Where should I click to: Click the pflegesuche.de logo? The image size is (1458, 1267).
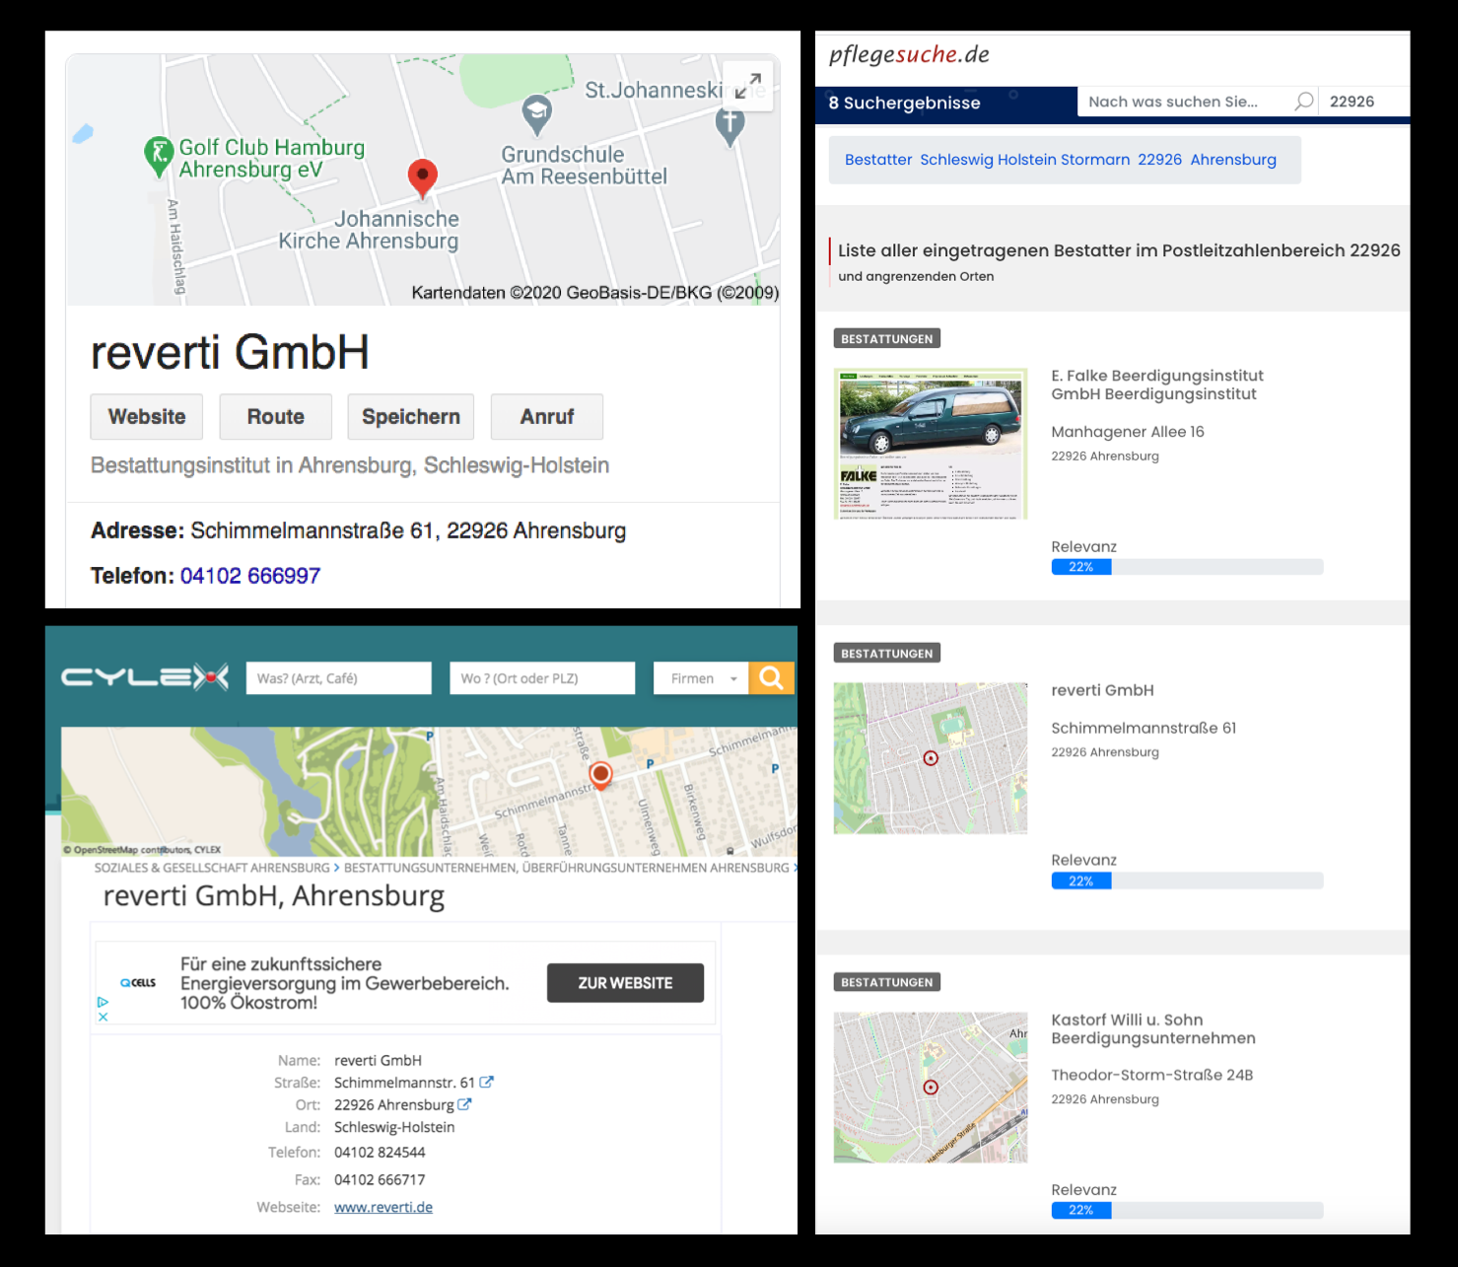(x=909, y=55)
